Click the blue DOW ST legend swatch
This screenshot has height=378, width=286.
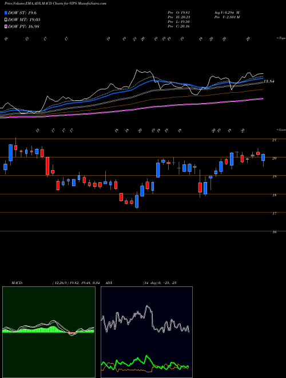(6, 13)
